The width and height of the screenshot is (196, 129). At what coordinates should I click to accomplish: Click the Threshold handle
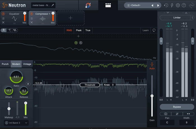(90, 85)
